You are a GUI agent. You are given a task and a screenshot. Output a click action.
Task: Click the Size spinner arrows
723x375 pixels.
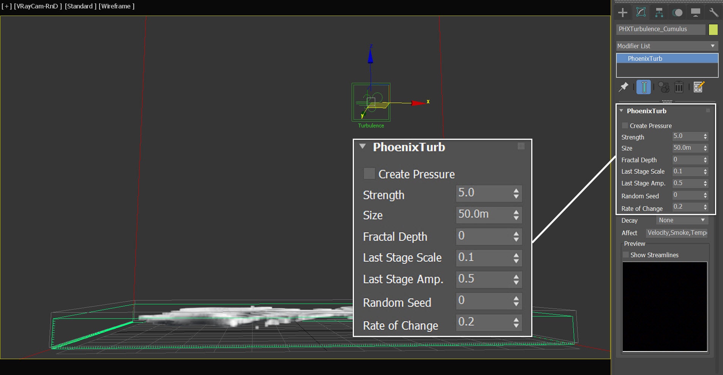705,148
